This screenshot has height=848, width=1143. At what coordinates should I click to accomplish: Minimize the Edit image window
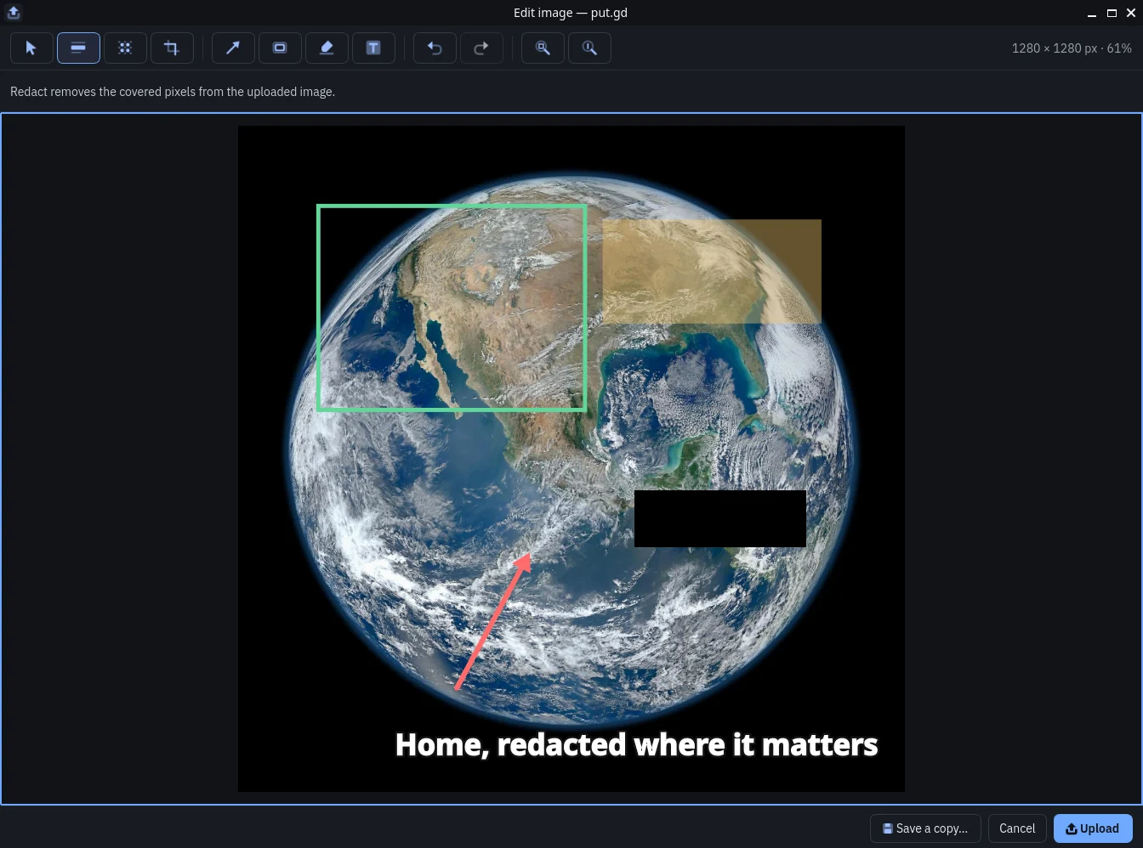[x=1092, y=13]
